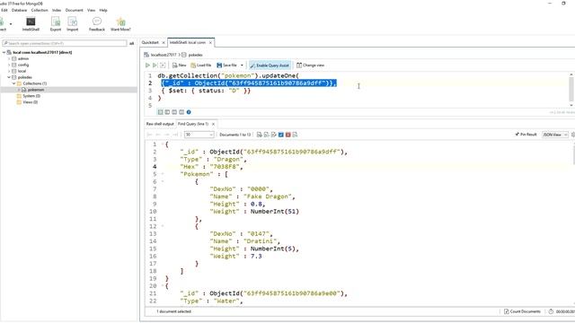Click the blue icon in results toolbar

281,135
